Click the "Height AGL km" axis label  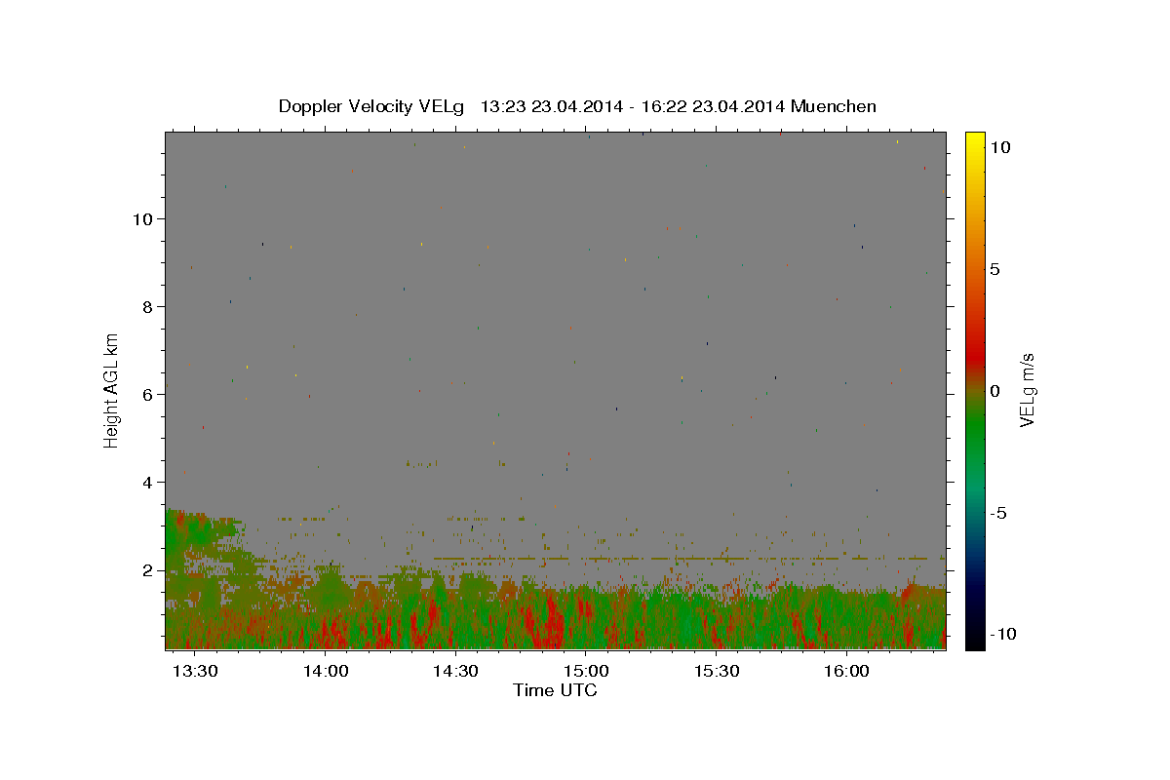coord(112,391)
